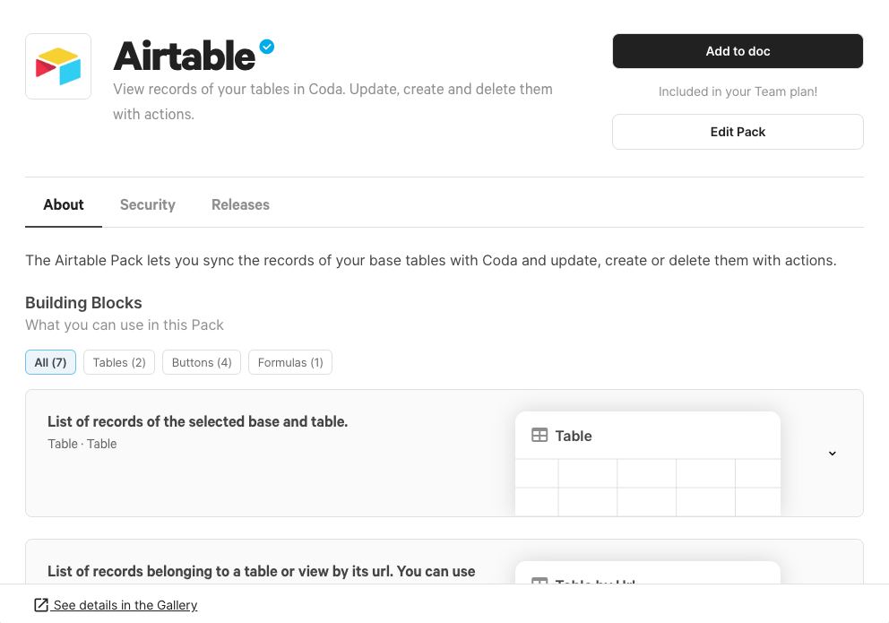Expand the first building block chevron
The height and width of the screenshot is (623, 889).
[x=832, y=453]
